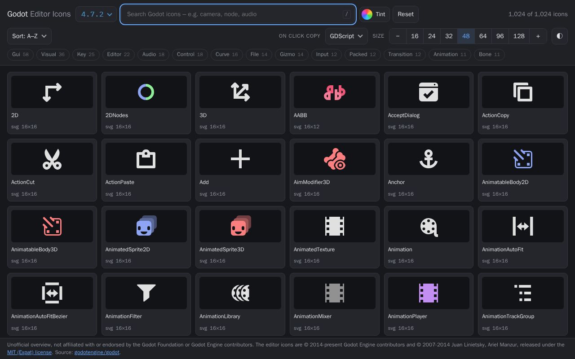Filter by the Editor category
The height and width of the screenshot is (359, 575).
click(x=119, y=54)
